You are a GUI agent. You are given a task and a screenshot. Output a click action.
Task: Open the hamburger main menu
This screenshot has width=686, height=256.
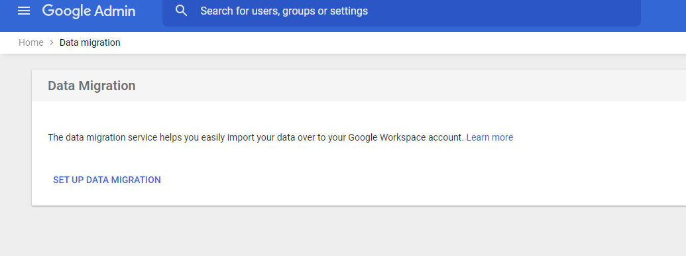24,11
